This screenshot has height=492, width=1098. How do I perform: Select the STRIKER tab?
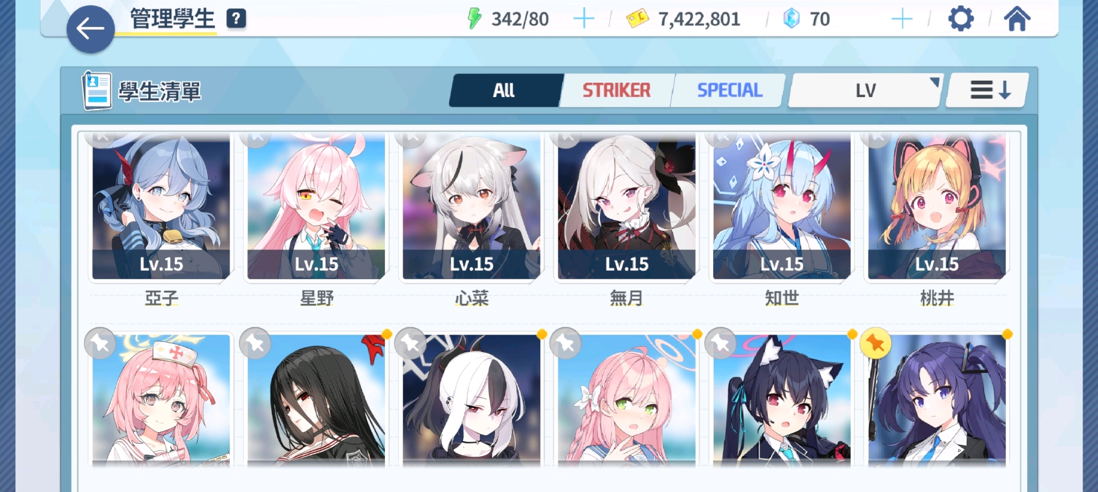click(617, 90)
